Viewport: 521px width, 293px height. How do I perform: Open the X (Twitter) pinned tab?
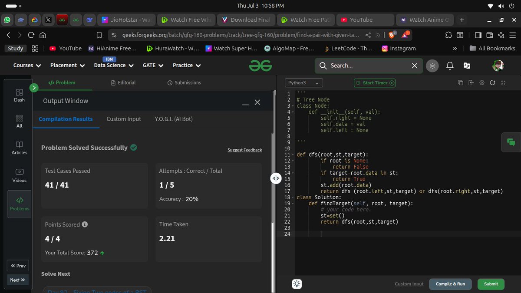coord(48,20)
